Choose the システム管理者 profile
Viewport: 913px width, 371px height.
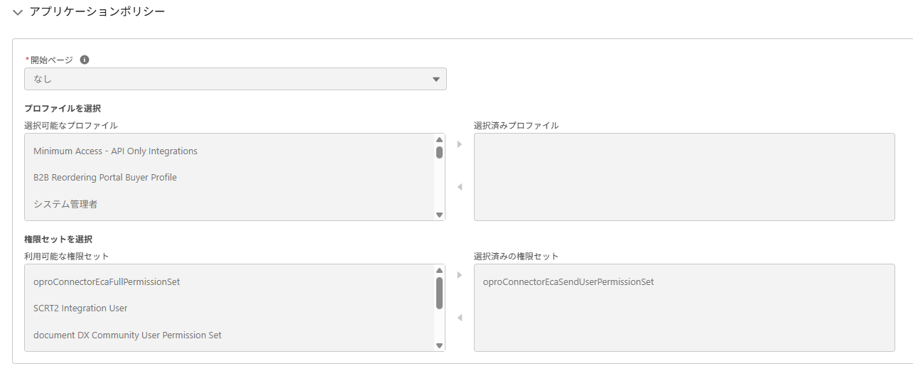pos(65,204)
